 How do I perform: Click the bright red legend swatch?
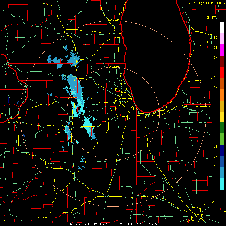222,72
